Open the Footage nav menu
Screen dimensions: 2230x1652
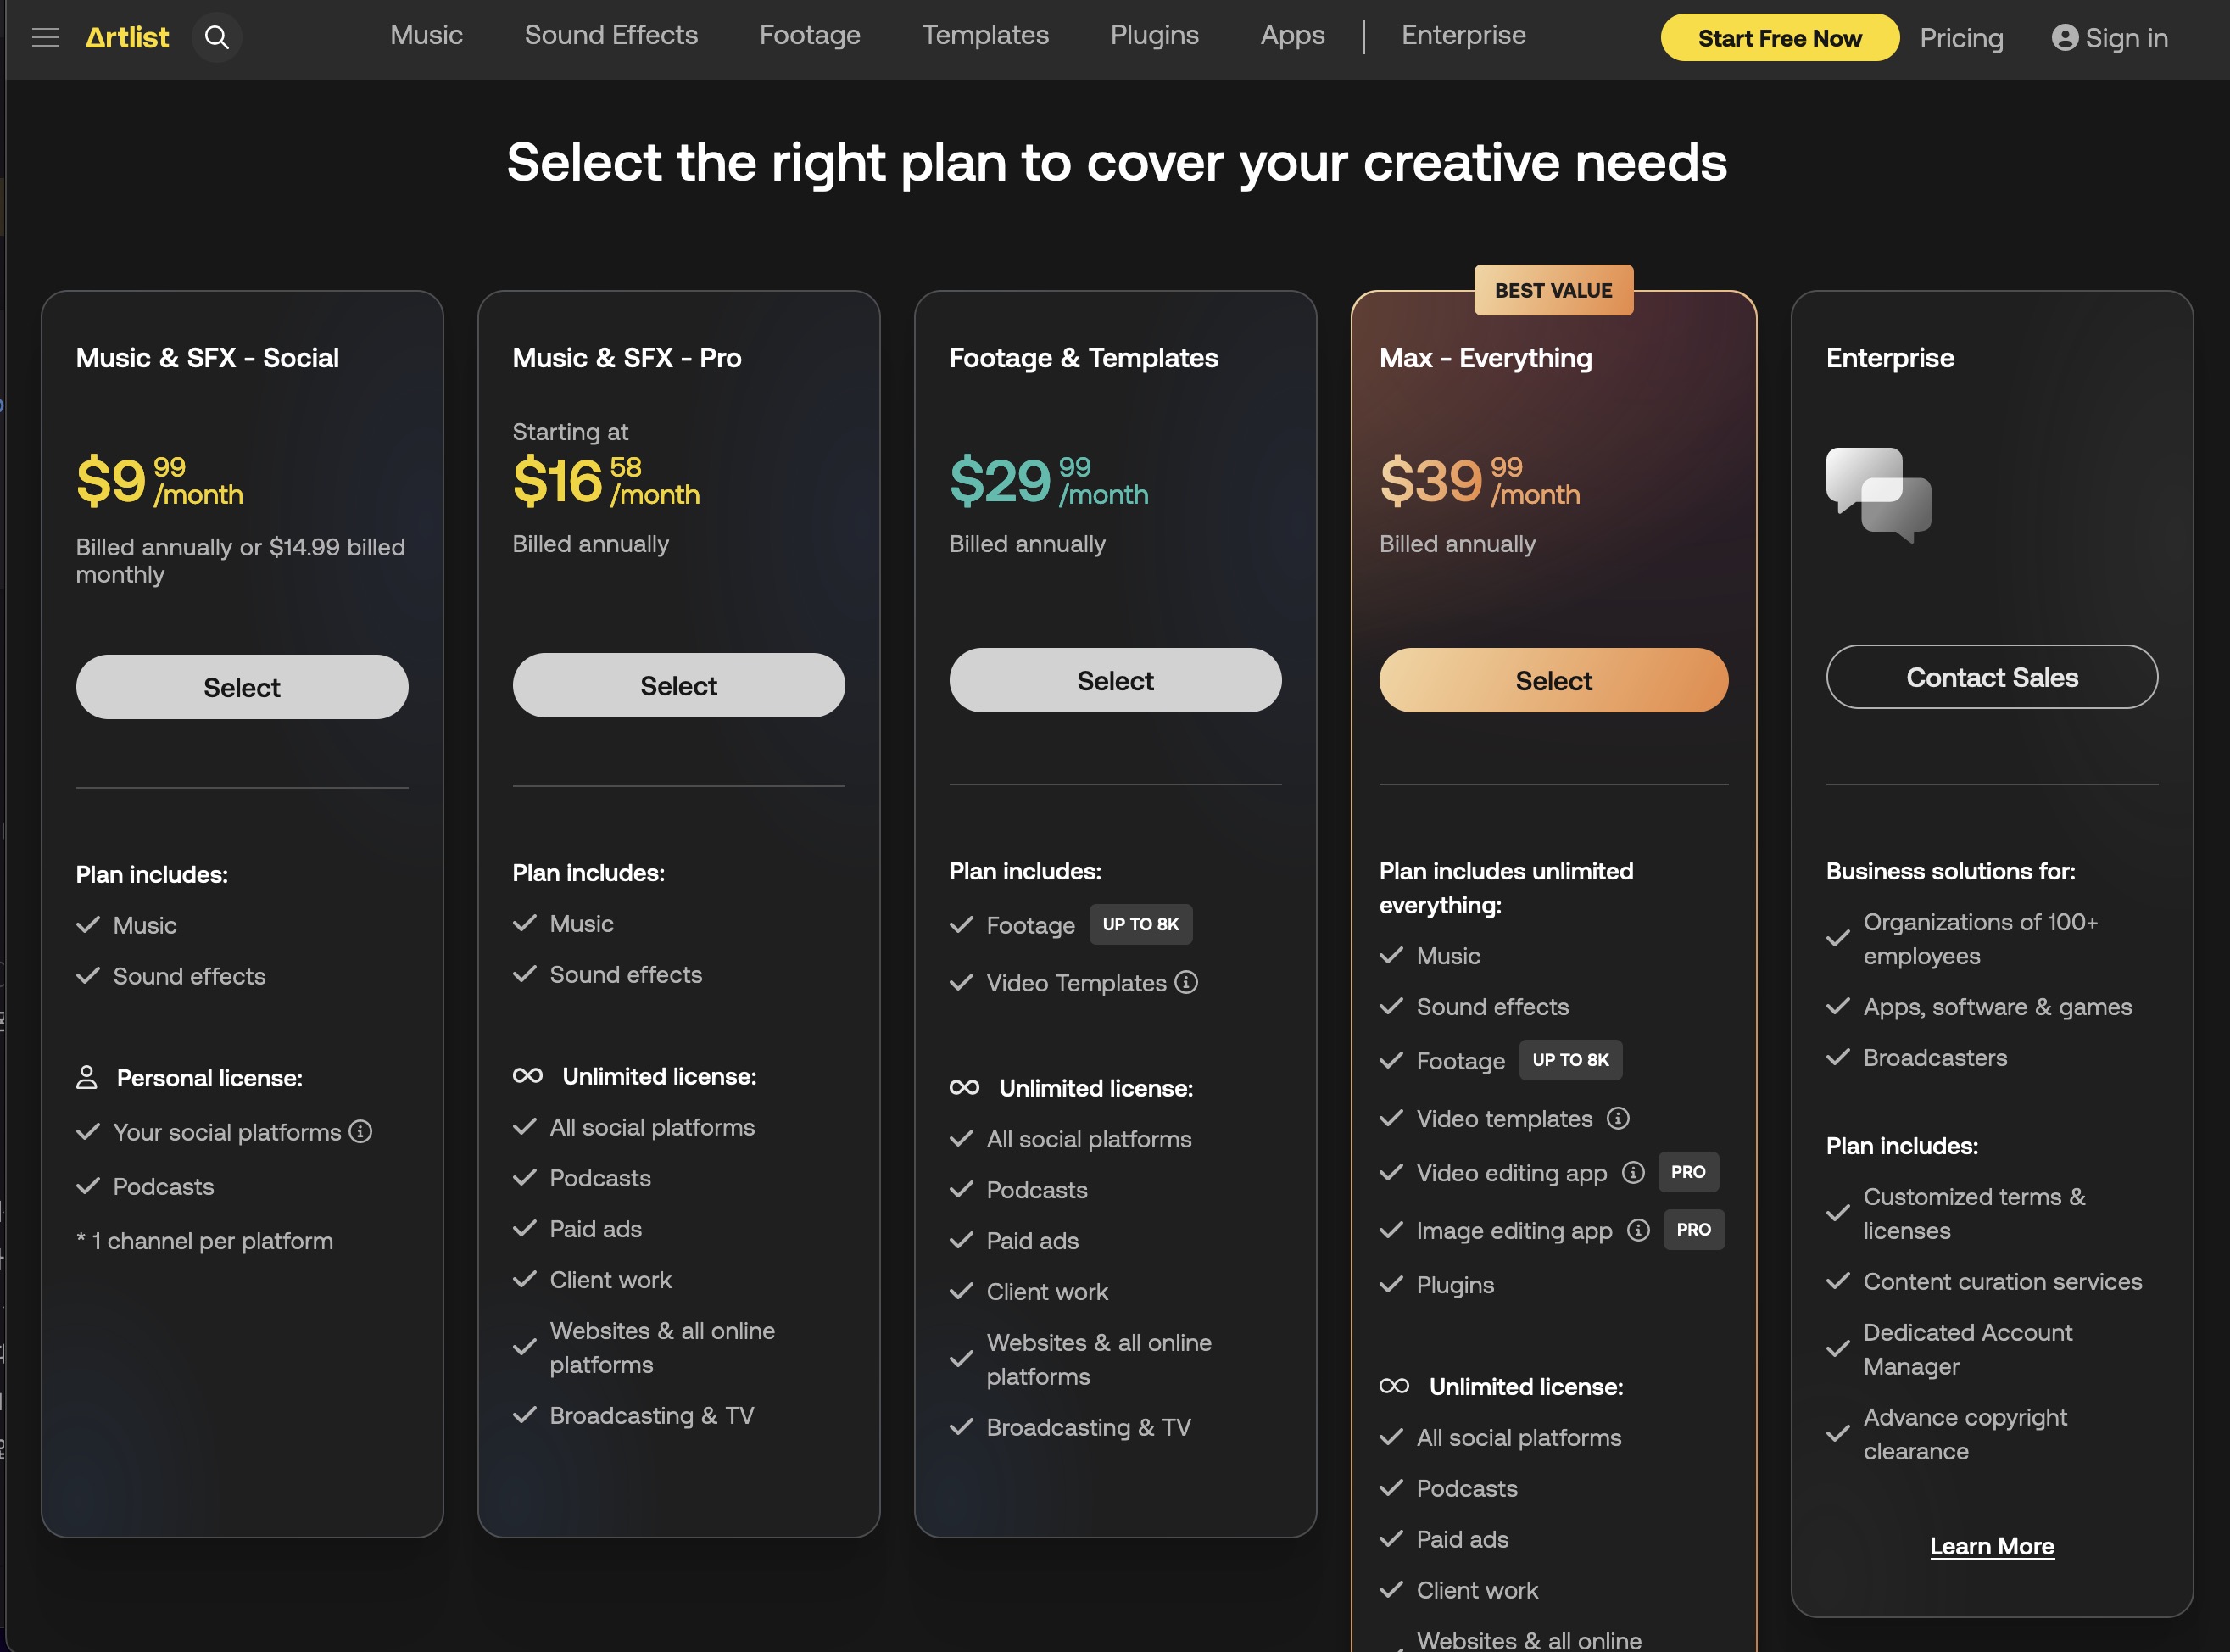[810, 35]
